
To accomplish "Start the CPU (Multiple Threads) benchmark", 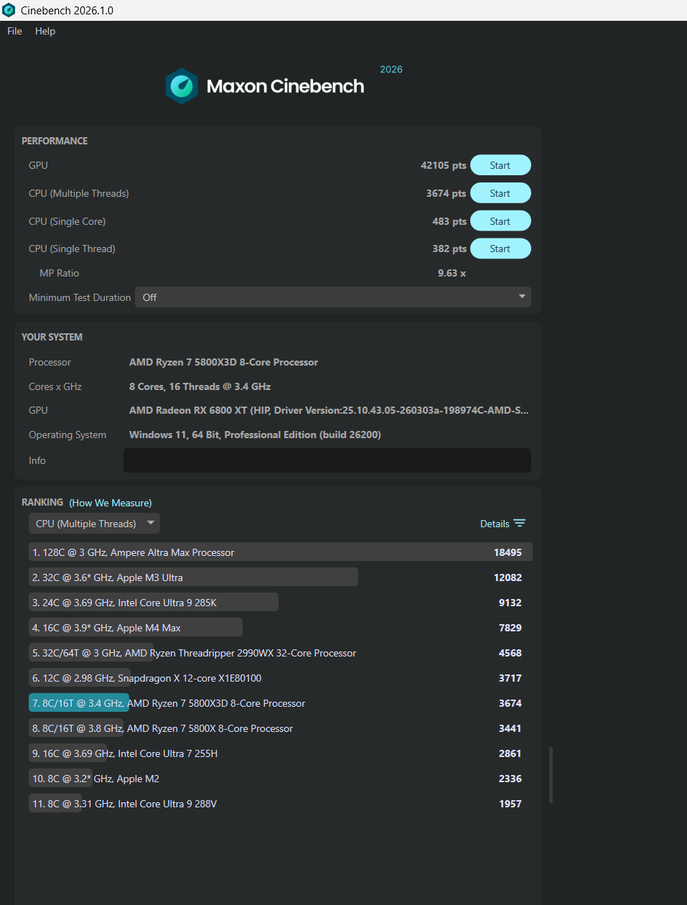I will click(x=500, y=193).
